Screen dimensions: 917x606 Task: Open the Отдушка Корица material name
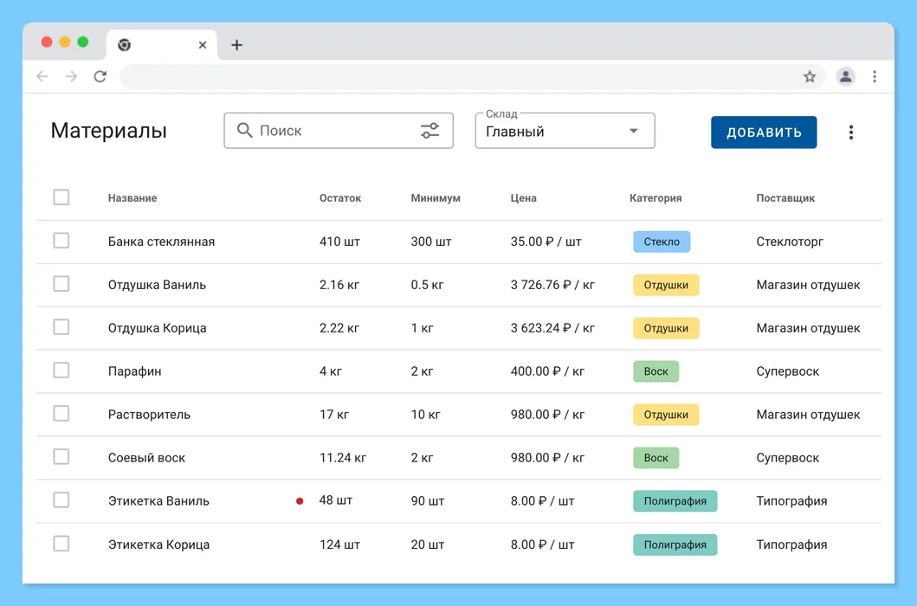158,328
